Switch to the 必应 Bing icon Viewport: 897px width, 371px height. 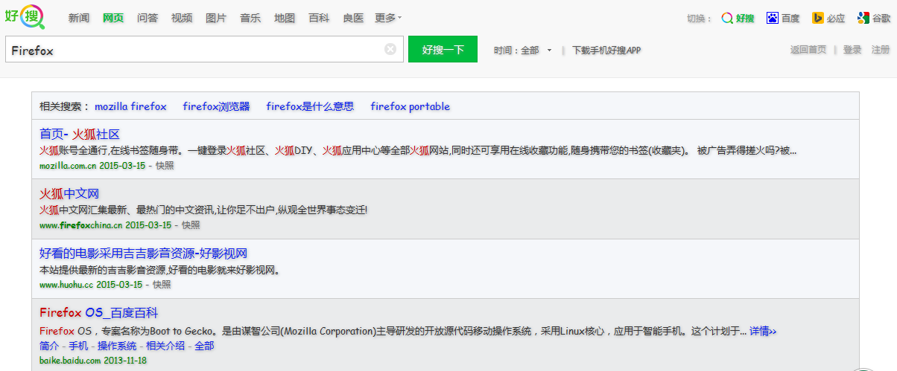coord(817,18)
